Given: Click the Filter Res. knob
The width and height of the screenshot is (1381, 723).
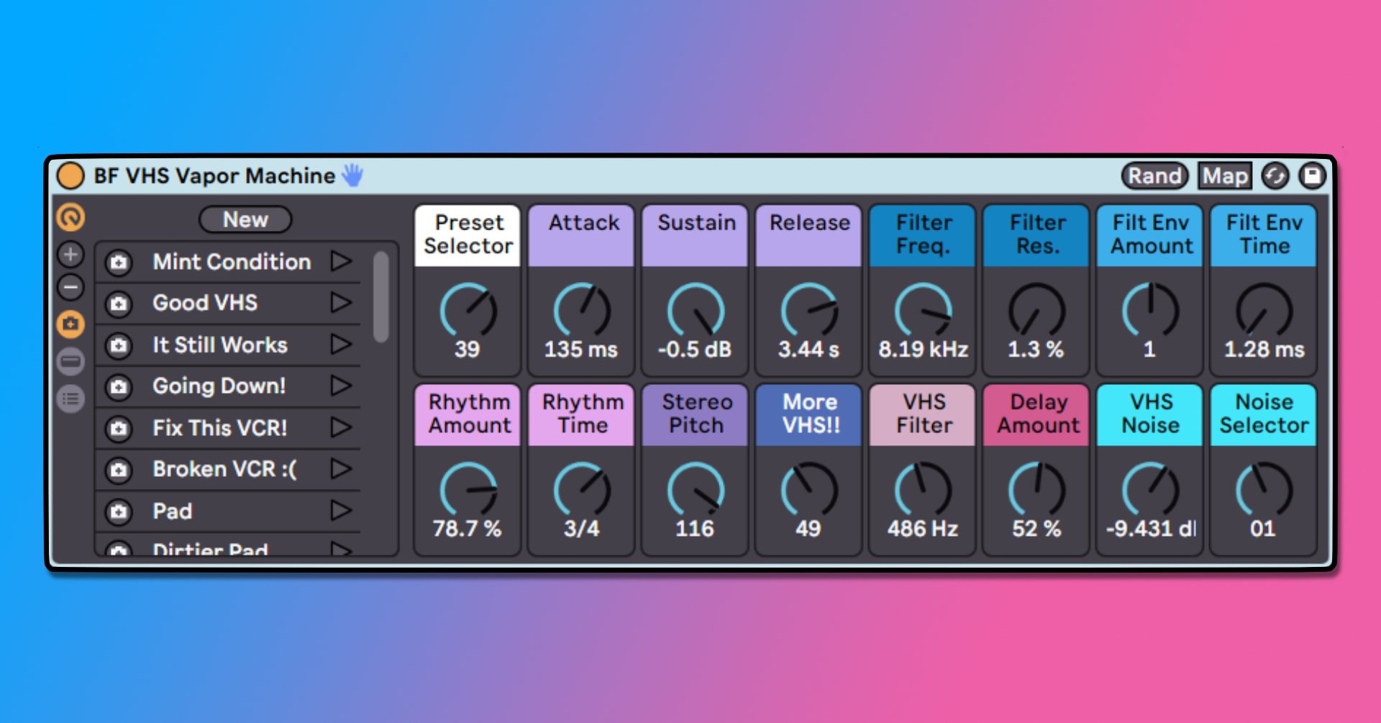Looking at the screenshot, I should (x=1036, y=310).
